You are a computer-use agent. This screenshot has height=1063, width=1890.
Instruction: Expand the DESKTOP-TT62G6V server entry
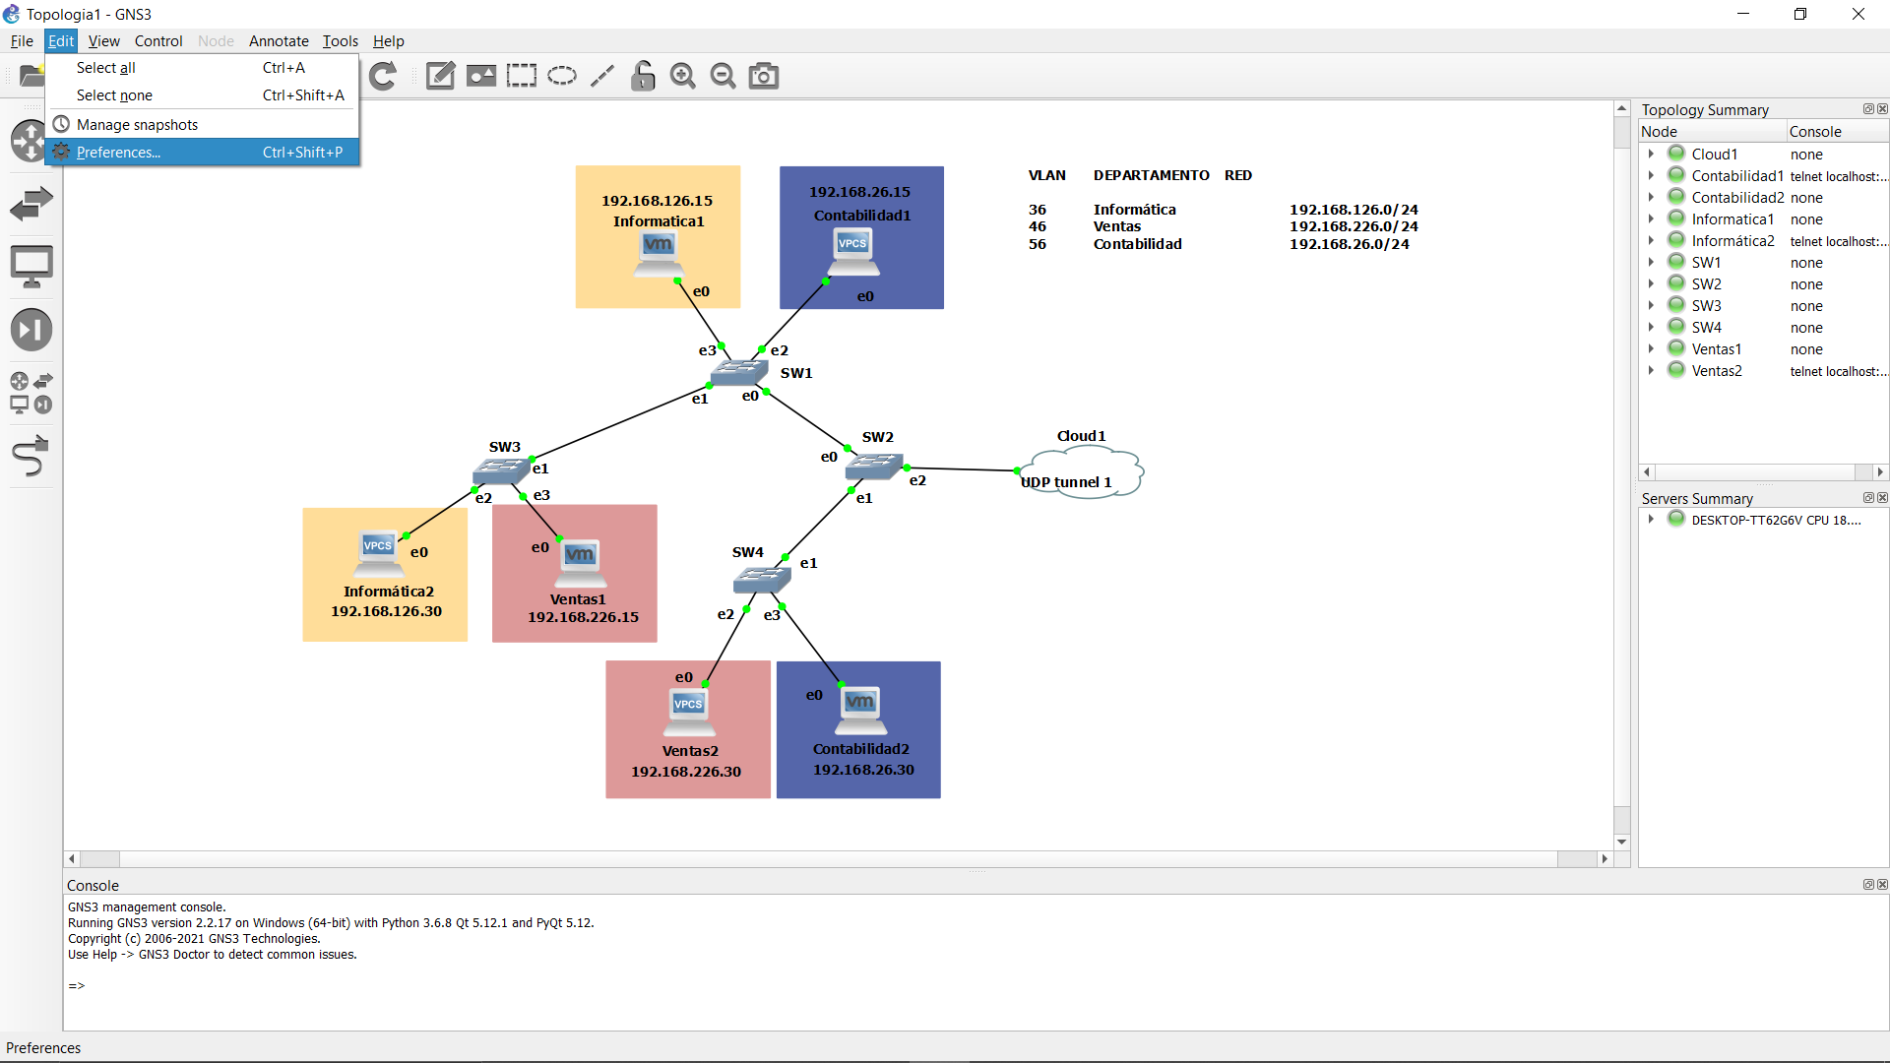(x=1651, y=519)
